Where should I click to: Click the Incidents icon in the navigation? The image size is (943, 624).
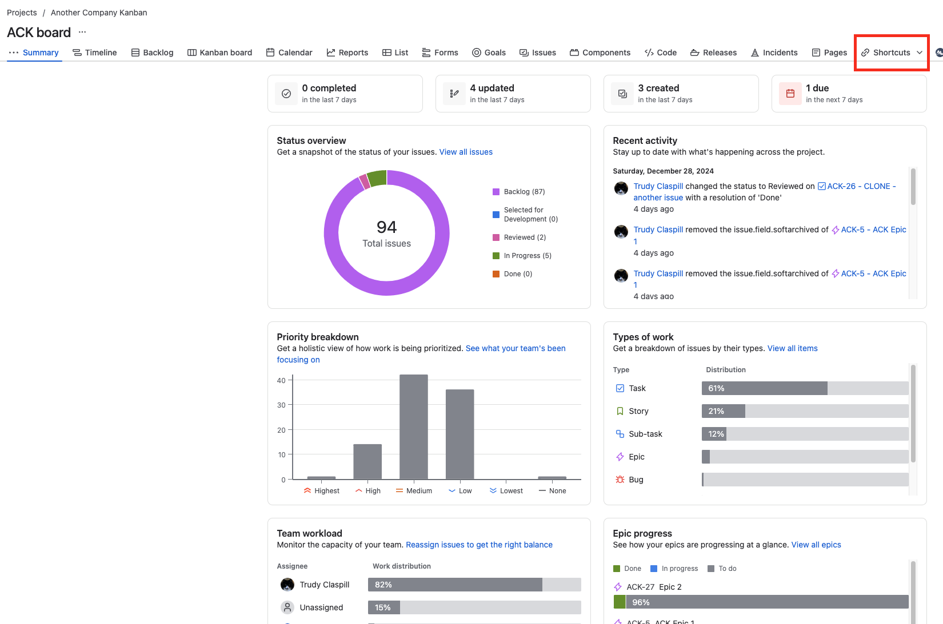[x=756, y=52]
